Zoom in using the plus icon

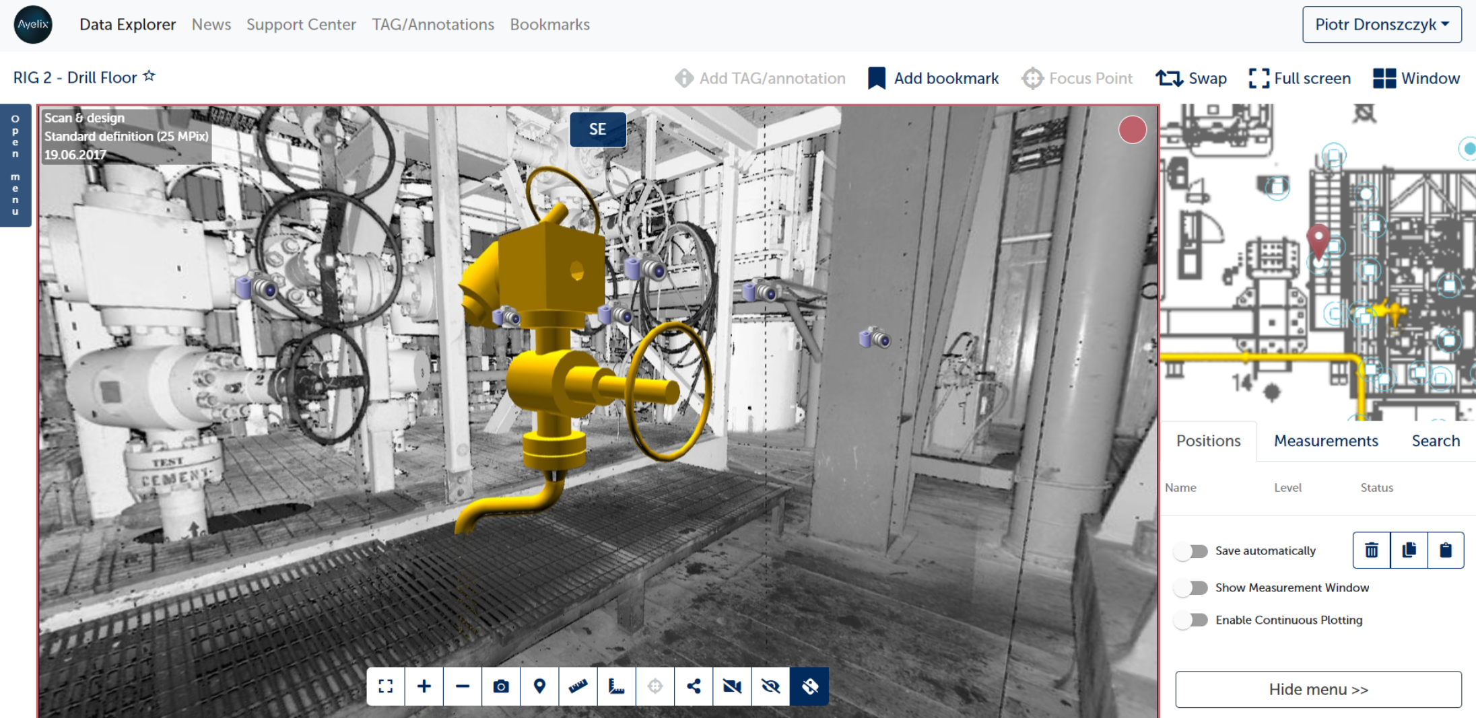point(424,686)
